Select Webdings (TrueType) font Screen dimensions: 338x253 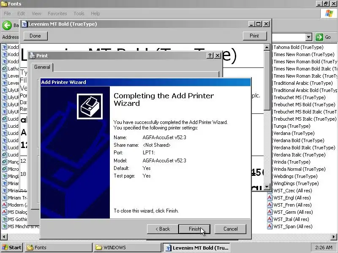coord(295,176)
